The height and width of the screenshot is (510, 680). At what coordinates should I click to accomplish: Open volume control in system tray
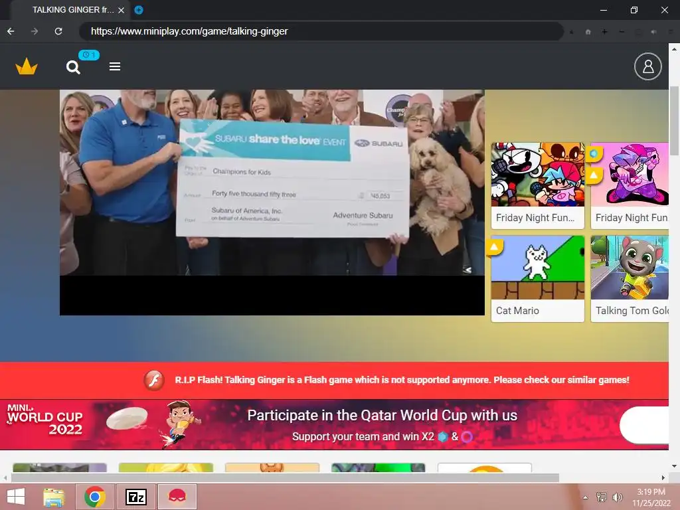(617, 497)
